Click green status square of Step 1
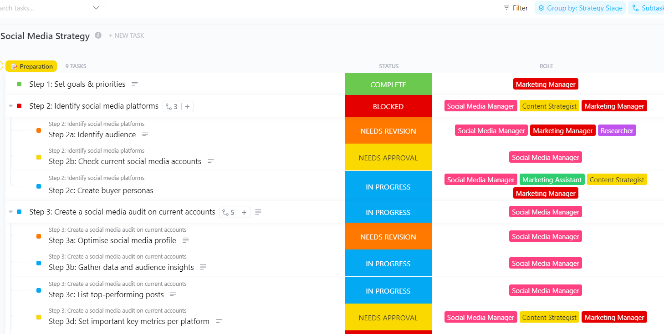 click(19, 84)
